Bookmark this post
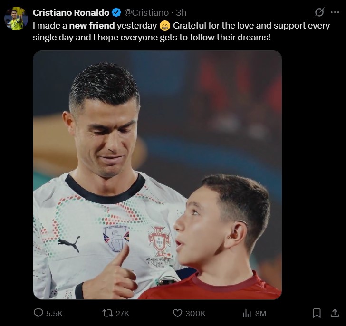 click(317, 313)
